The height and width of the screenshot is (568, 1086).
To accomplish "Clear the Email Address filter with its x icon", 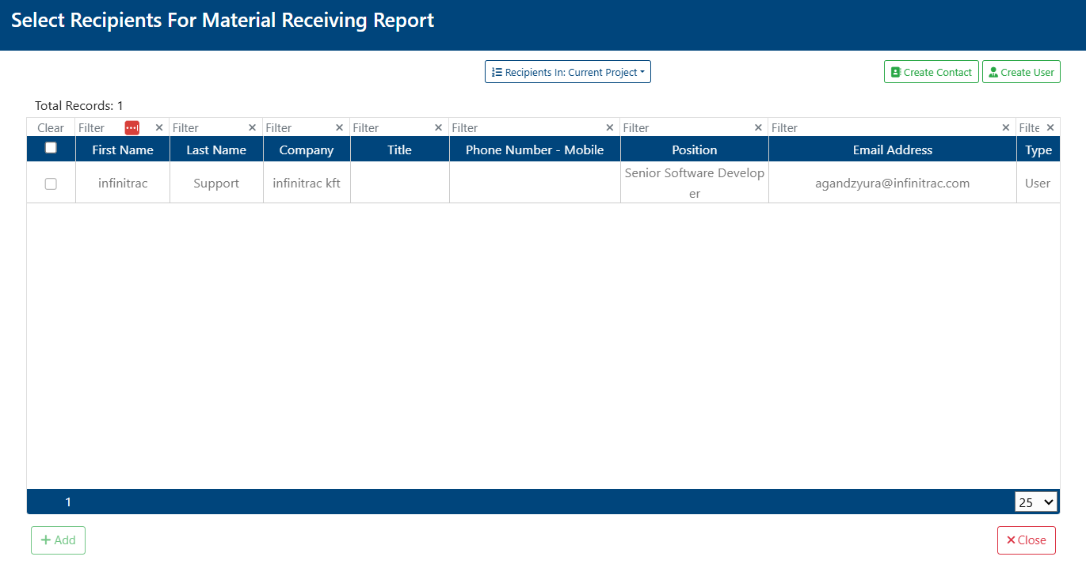I will pos(1006,127).
